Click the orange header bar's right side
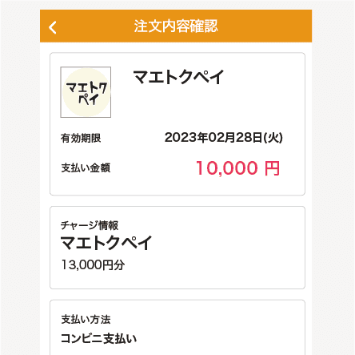The image size is (355, 355). point(266,26)
